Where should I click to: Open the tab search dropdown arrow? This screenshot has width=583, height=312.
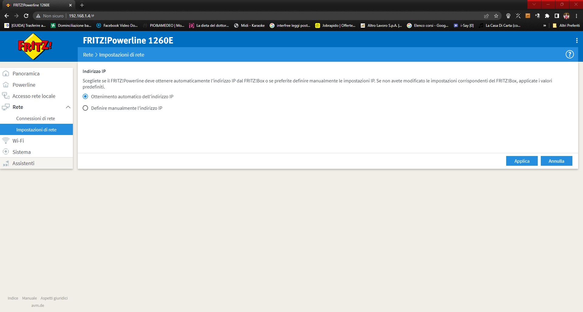tap(534, 4)
